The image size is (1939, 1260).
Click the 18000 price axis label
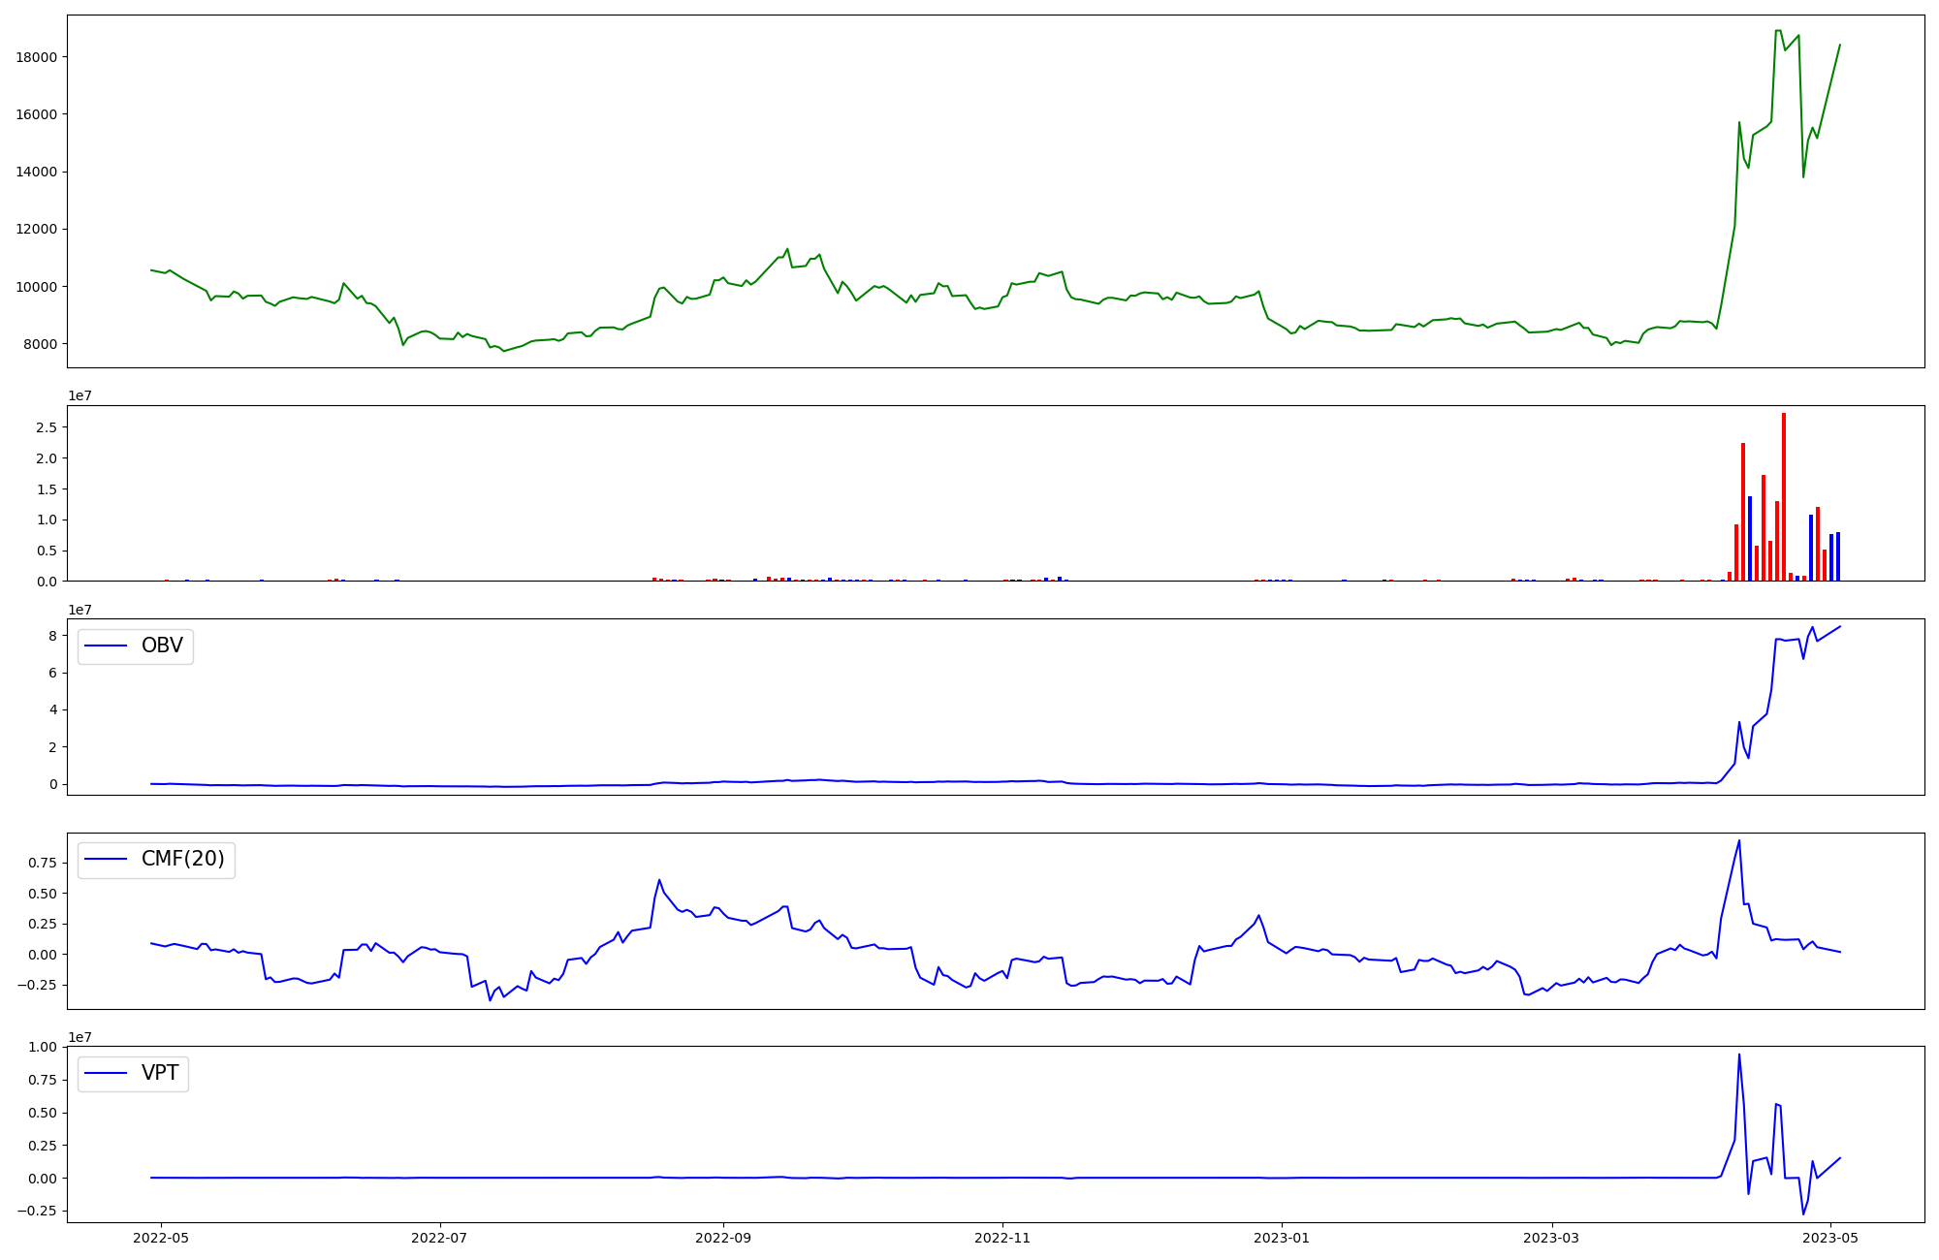(x=37, y=57)
